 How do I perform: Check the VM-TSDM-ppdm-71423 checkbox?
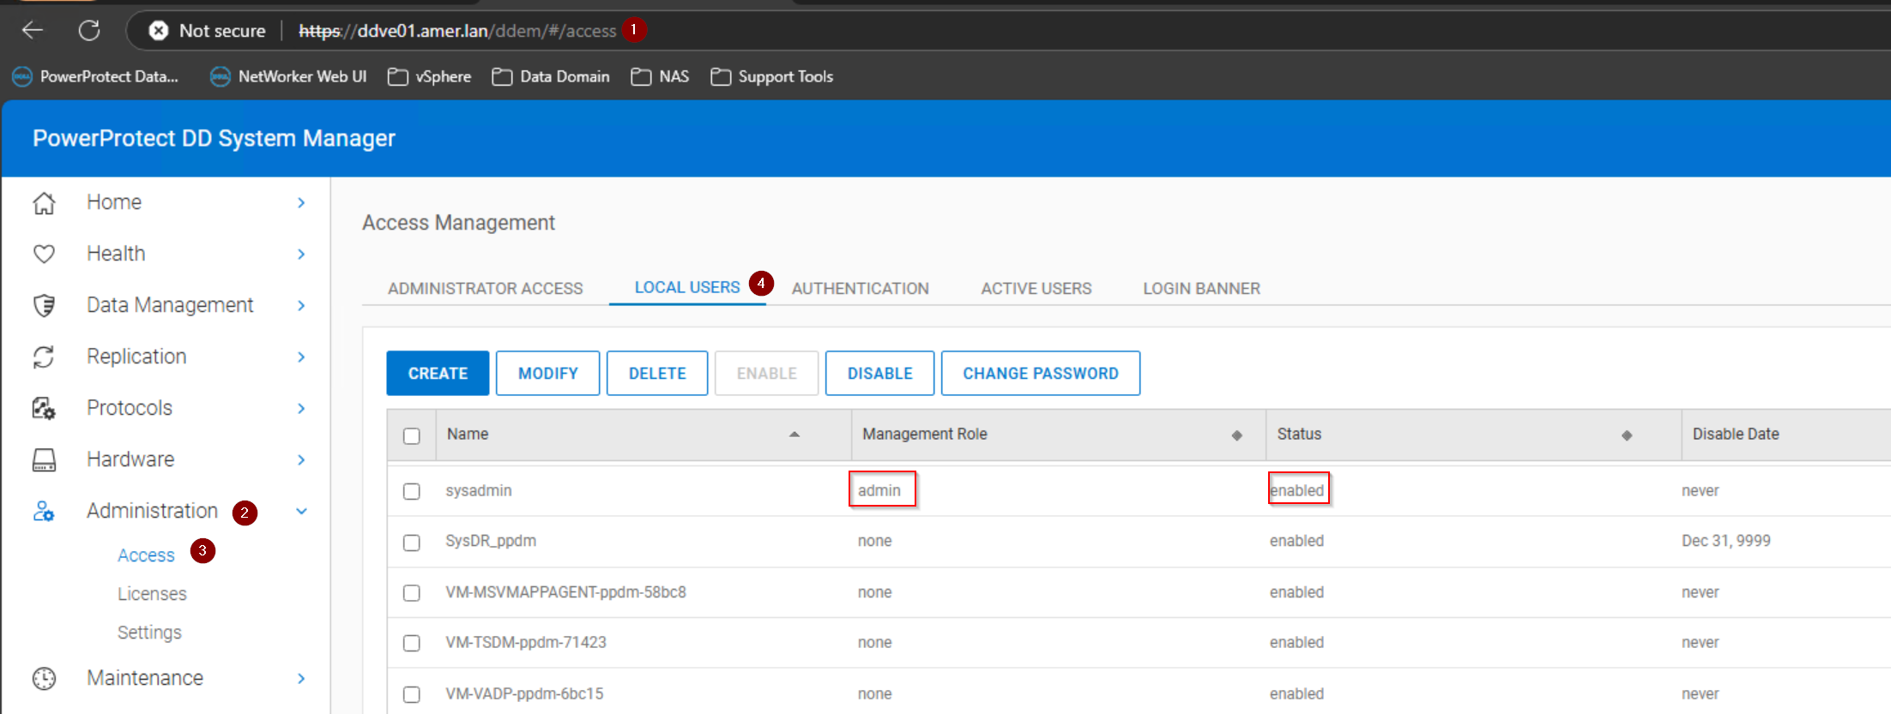(x=412, y=643)
